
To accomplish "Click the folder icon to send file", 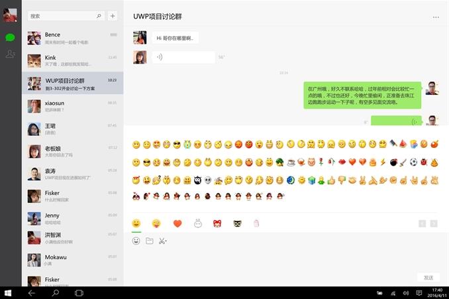I will [150, 241].
